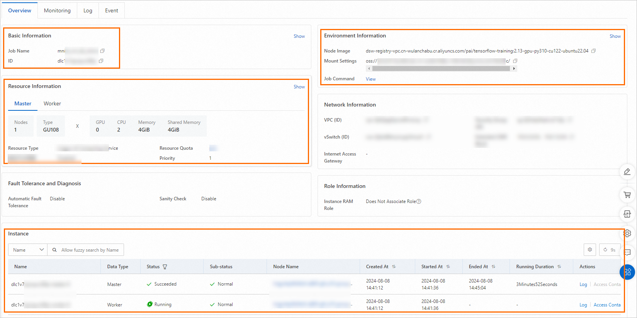Click the Sanity Check Disable value

pyautogui.click(x=209, y=199)
